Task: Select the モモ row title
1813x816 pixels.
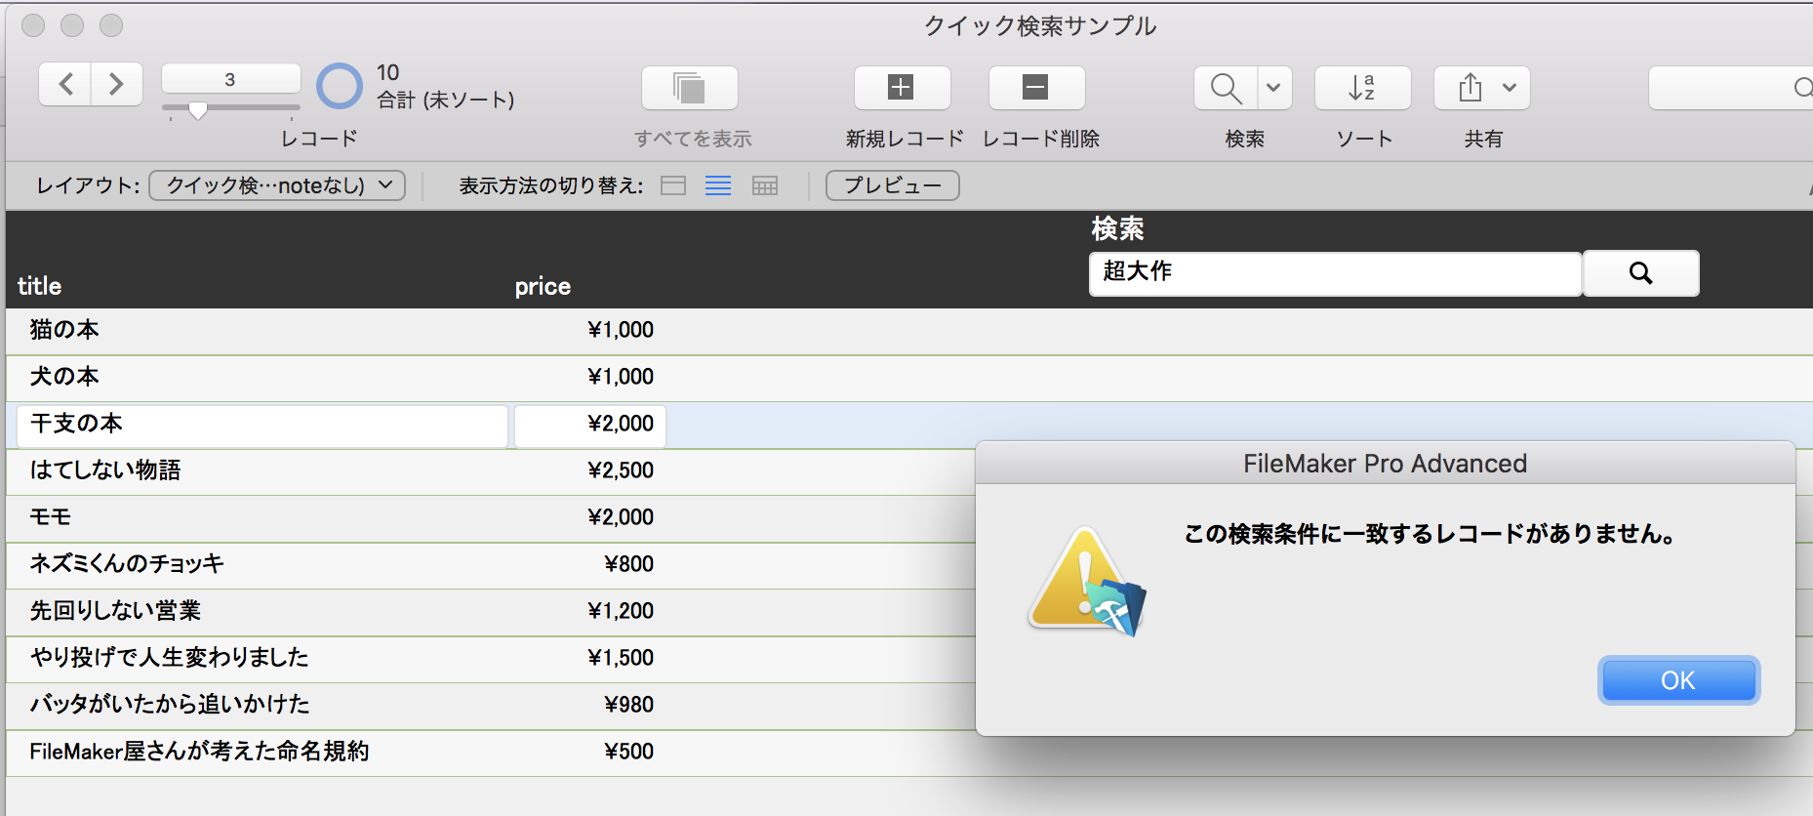Action: pyautogui.click(x=51, y=517)
